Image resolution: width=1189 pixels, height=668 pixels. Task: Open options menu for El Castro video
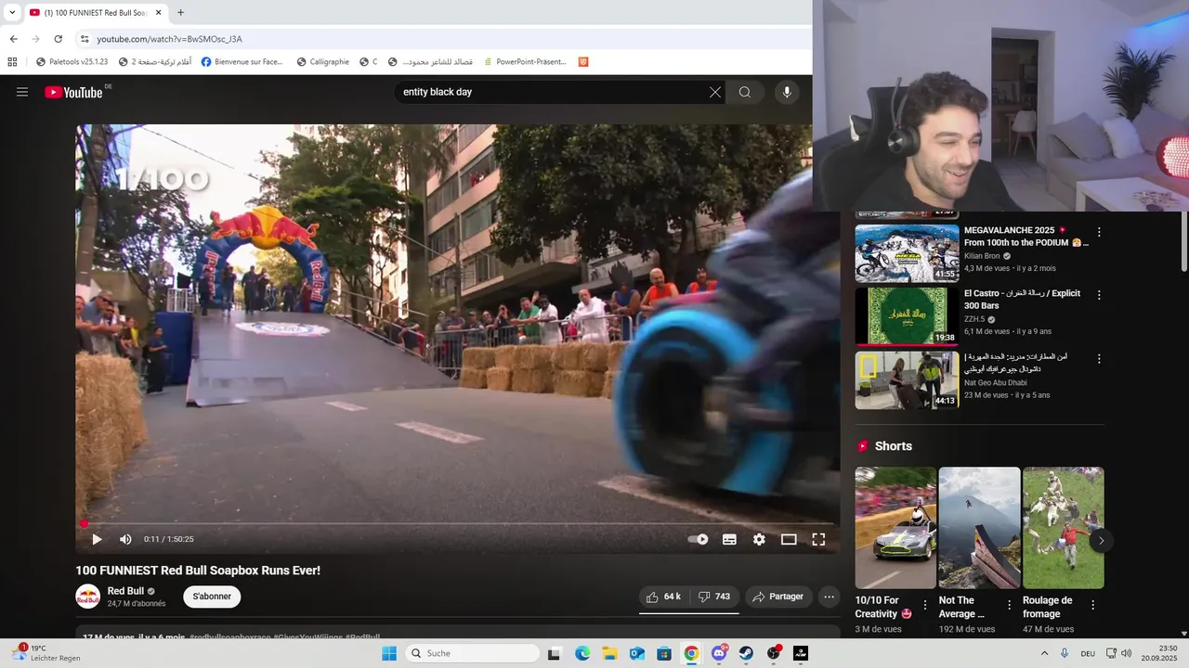tap(1099, 295)
